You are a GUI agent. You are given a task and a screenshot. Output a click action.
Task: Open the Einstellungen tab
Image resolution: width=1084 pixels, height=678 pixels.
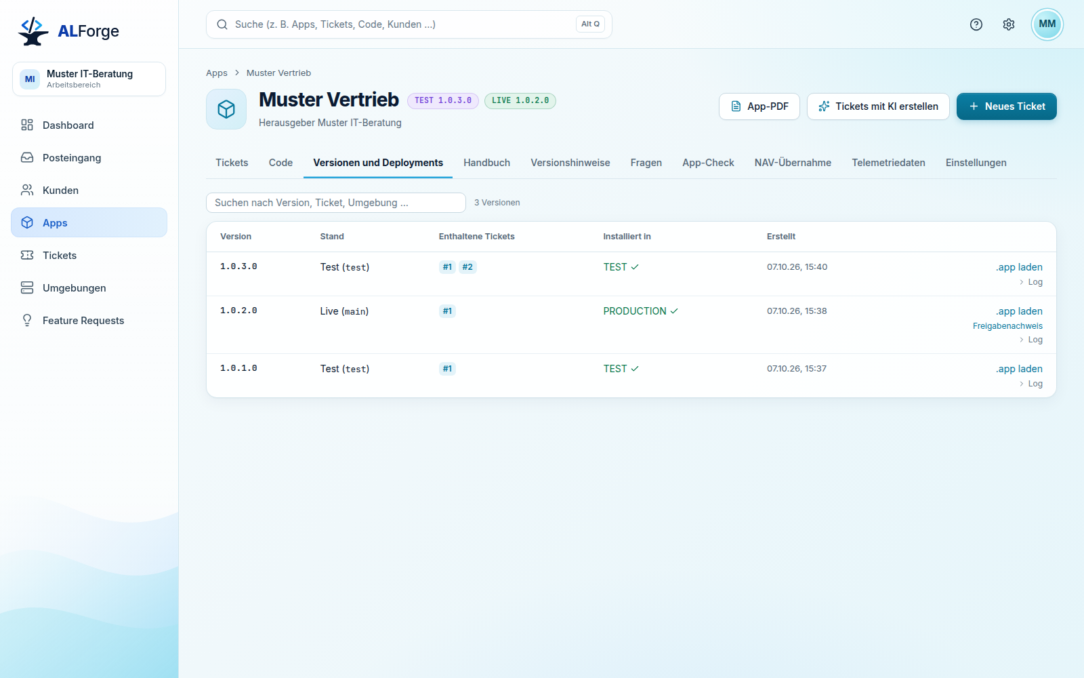(976, 163)
